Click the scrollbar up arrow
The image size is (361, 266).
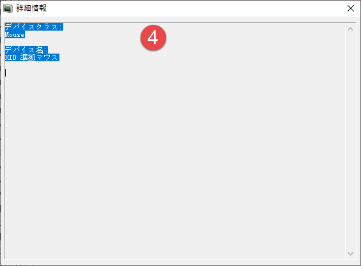tap(350, 29)
